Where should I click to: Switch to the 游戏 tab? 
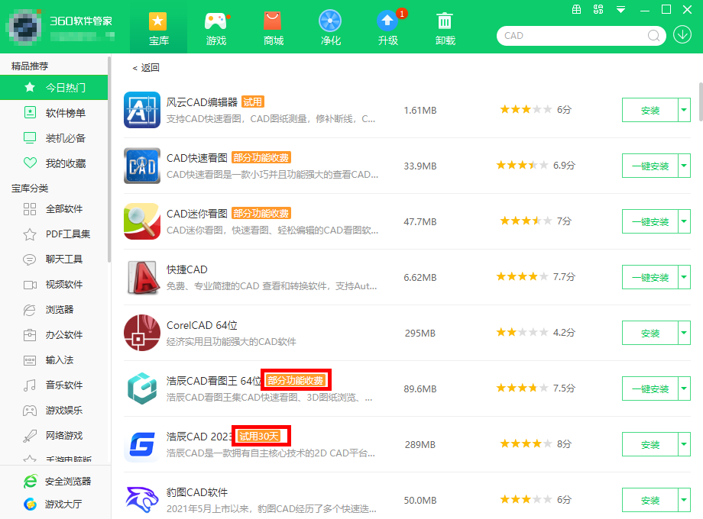coord(215,29)
